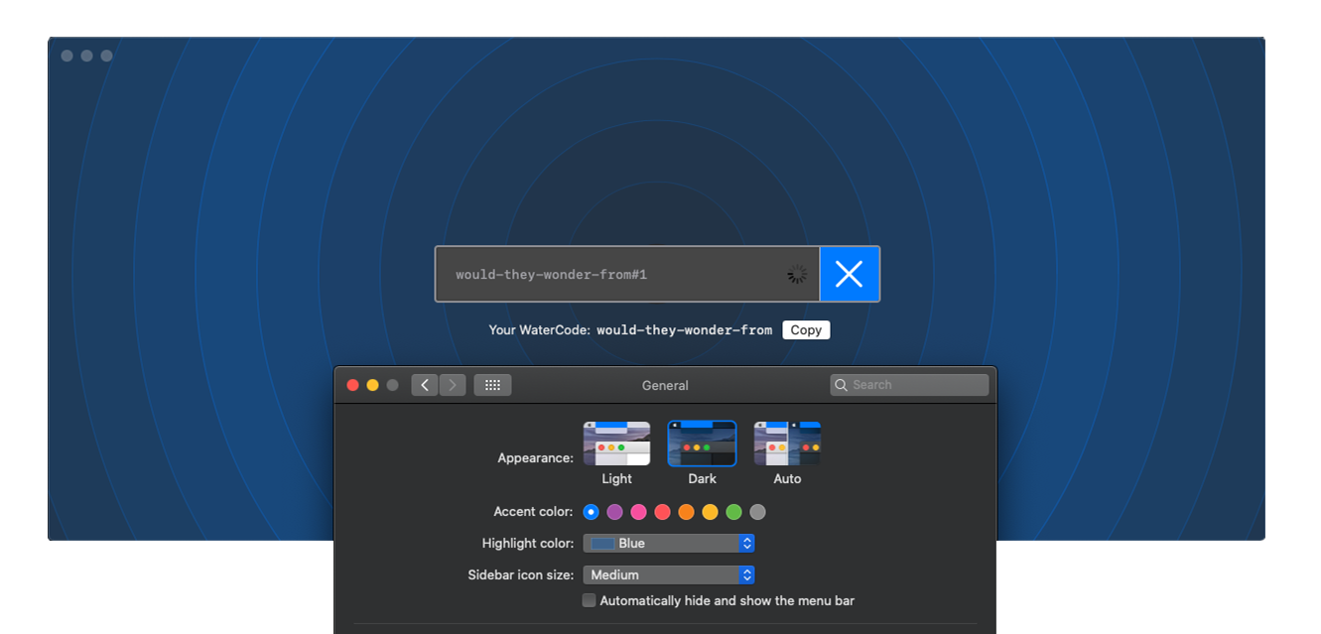Click the forward arrow in System Preferences

pos(453,385)
